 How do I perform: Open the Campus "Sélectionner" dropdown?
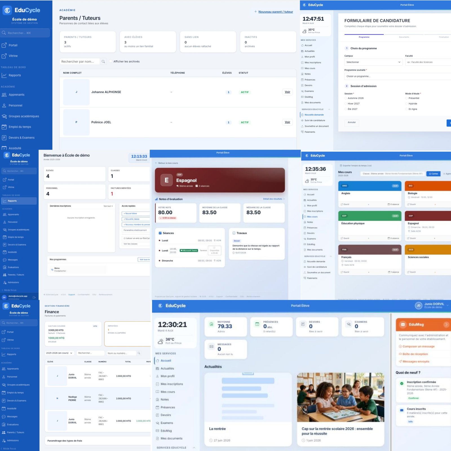373,62
